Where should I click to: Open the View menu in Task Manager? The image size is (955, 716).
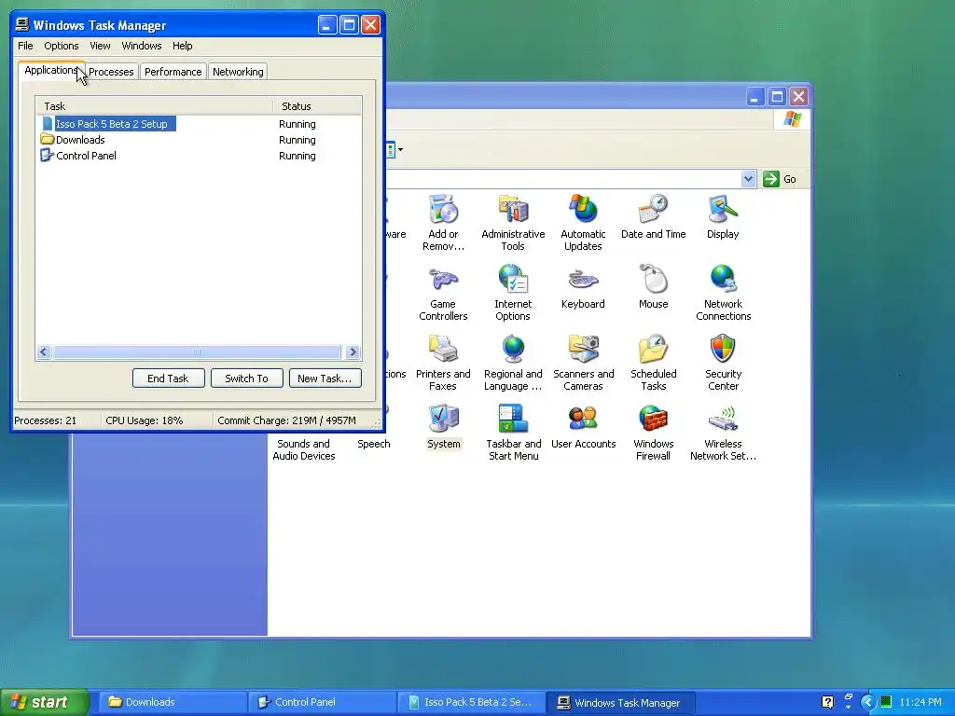(x=100, y=46)
